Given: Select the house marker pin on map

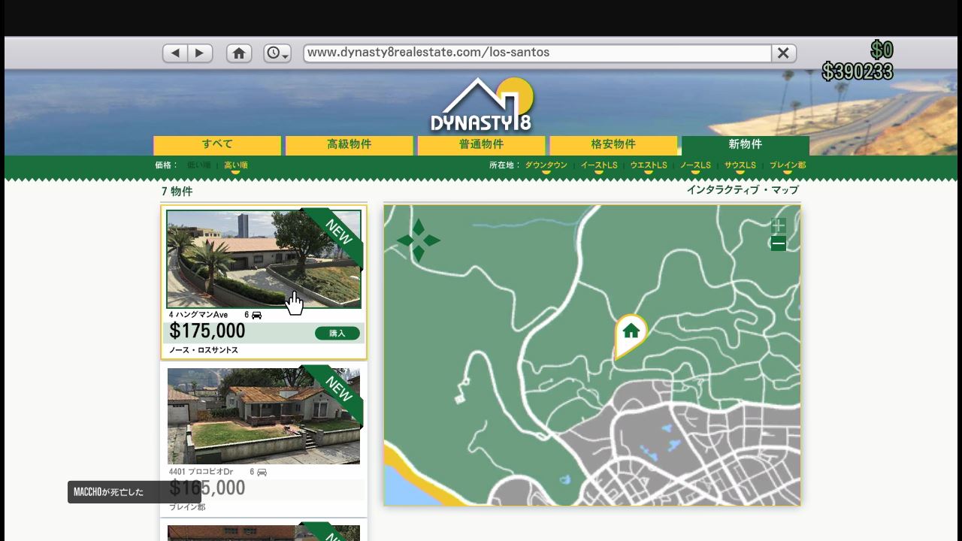Looking at the screenshot, I should (631, 335).
